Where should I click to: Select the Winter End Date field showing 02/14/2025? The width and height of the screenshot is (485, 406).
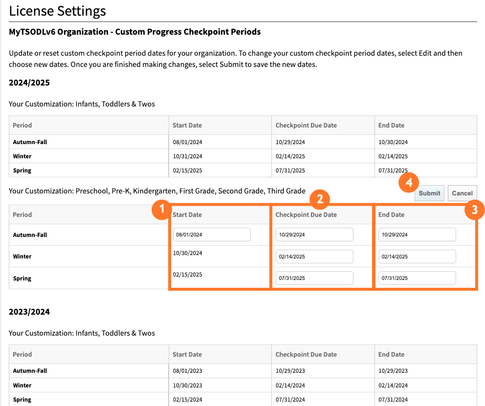[417, 256]
